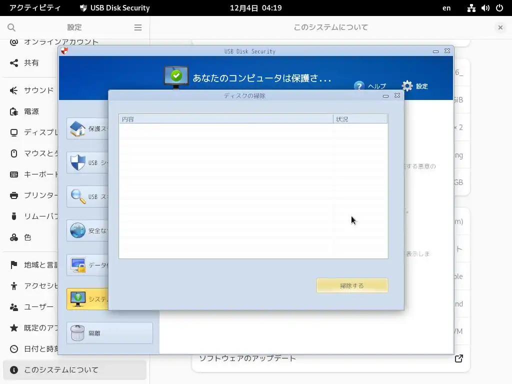Click the volume speaker icon in top bar

[485, 8]
